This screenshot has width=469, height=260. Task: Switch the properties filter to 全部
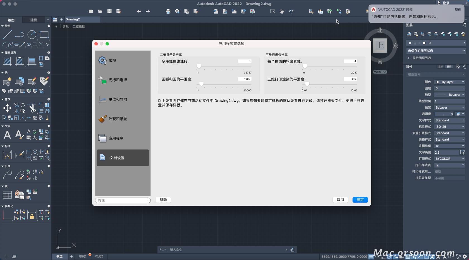(441, 67)
